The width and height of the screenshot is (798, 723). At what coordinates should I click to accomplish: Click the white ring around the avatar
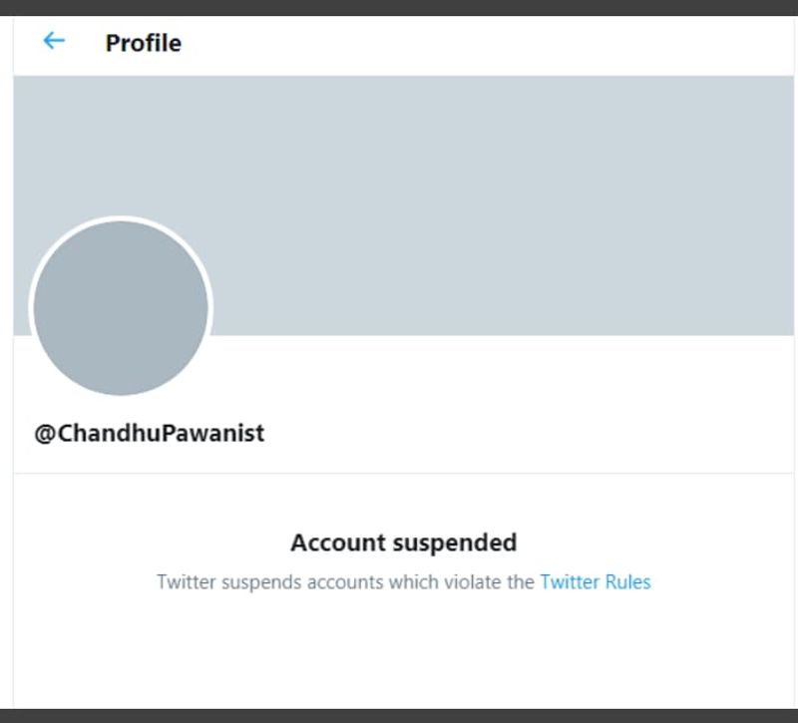coord(121,219)
